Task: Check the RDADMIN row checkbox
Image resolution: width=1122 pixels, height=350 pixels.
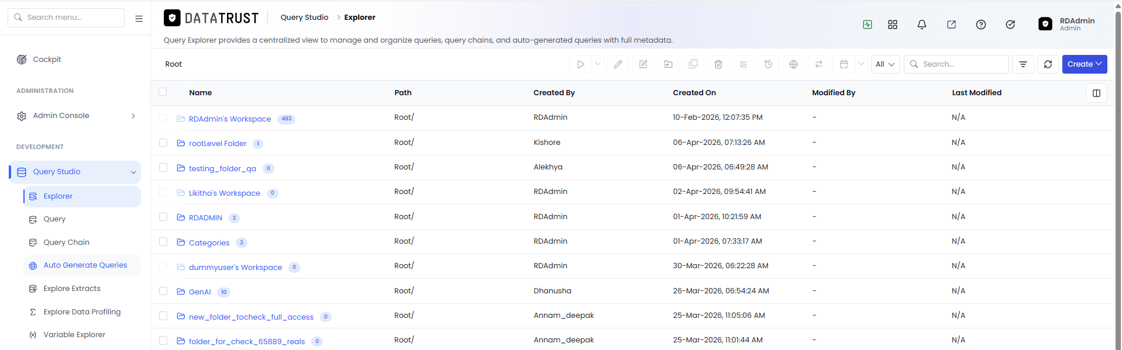Action: pyautogui.click(x=163, y=217)
